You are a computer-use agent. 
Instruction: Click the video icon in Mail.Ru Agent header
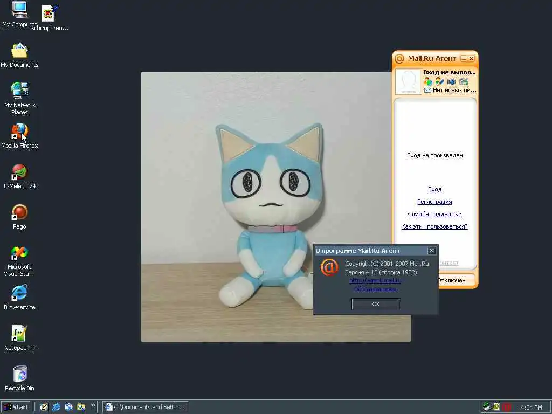tap(464, 81)
